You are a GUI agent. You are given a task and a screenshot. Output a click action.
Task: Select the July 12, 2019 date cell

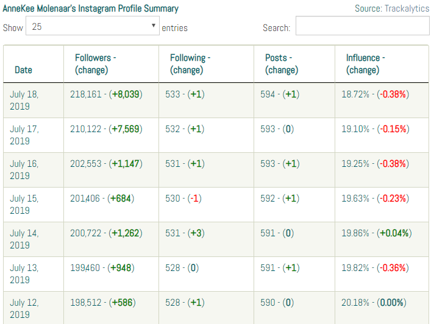pyautogui.click(x=23, y=308)
